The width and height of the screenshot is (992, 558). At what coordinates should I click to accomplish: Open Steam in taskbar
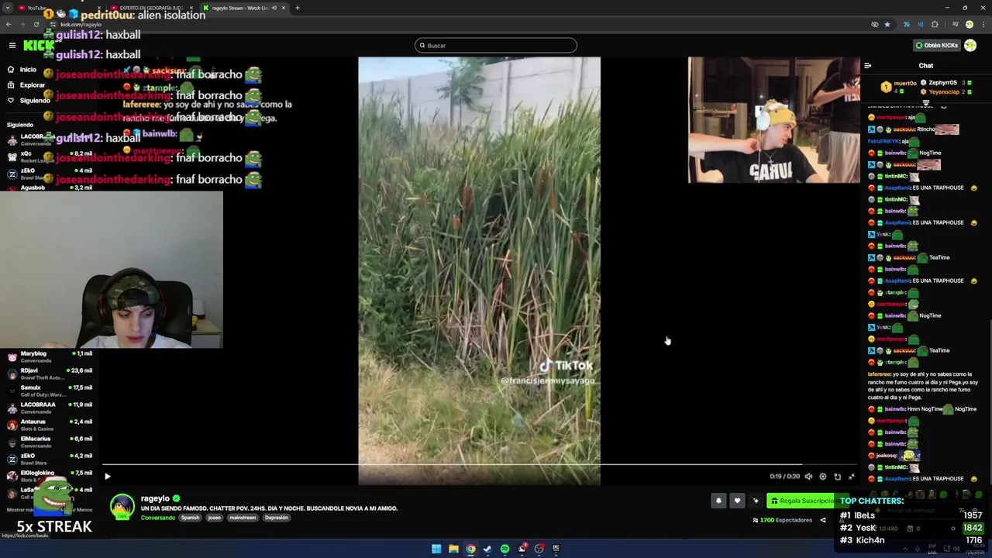tap(487, 549)
